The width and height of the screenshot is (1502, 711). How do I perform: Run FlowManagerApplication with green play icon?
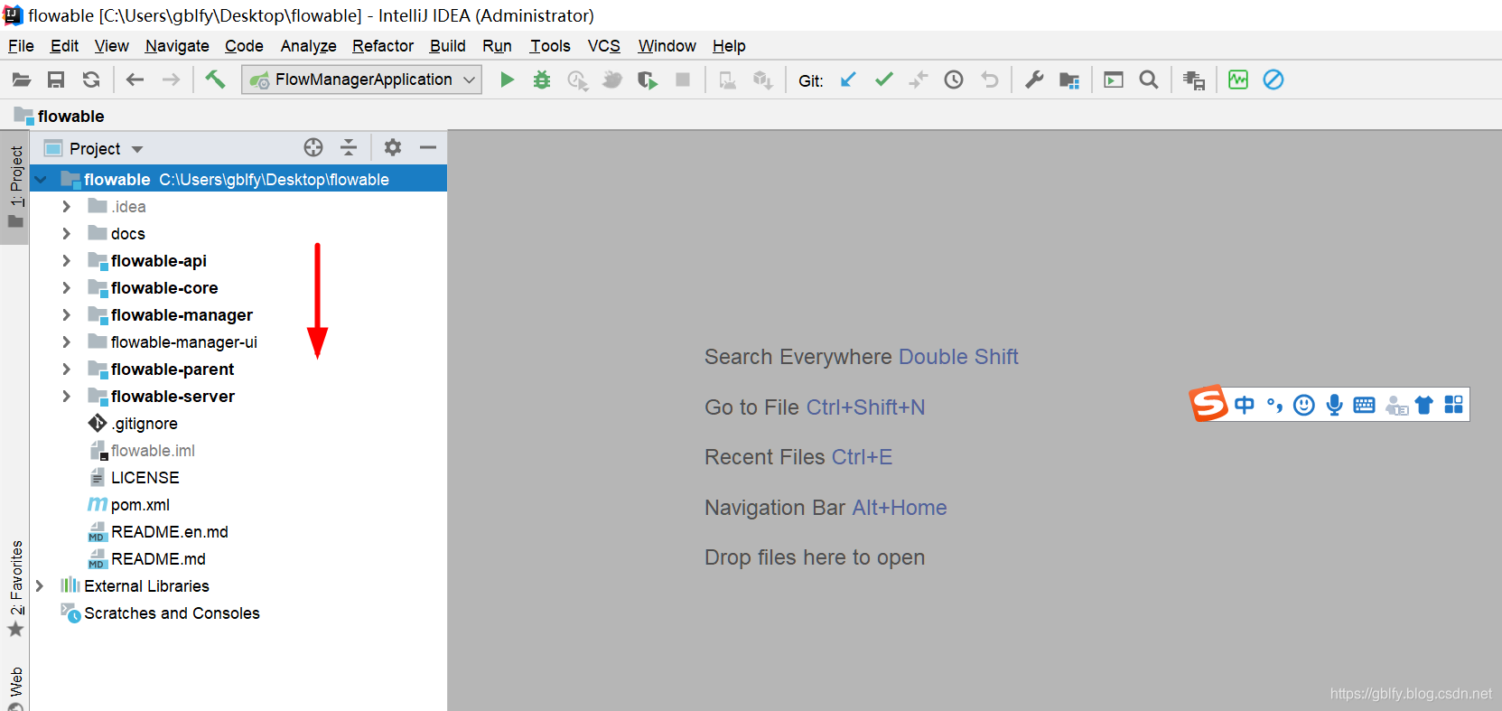pos(508,80)
